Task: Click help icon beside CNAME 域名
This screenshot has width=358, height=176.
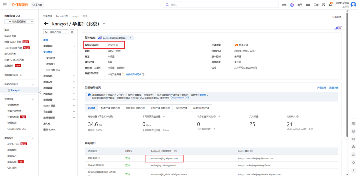Action: point(102,165)
